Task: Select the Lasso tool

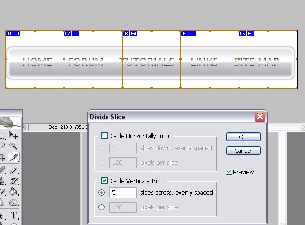Action: pos(2,146)
